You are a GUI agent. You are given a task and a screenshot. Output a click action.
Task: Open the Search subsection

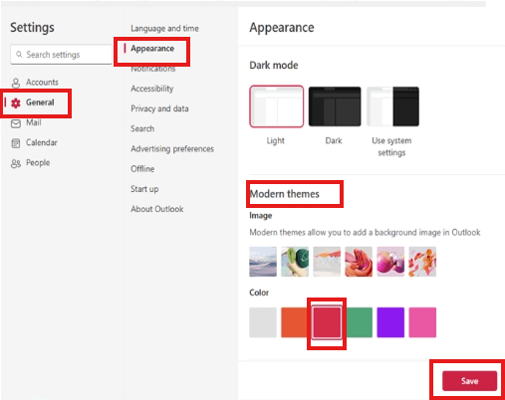click(142, 128)
